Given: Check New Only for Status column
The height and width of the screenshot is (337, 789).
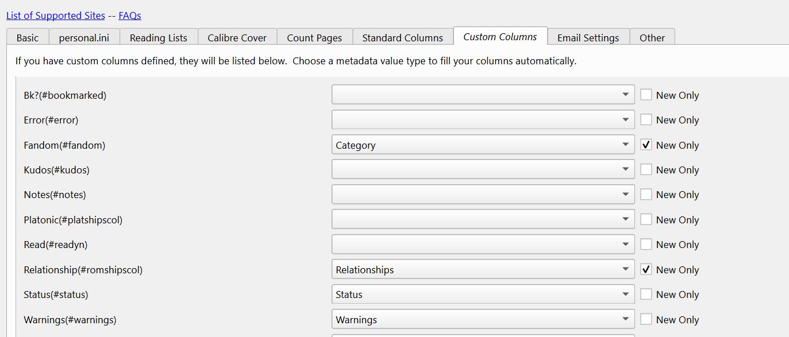Looking at the screenshot, I should pos(646,295).
